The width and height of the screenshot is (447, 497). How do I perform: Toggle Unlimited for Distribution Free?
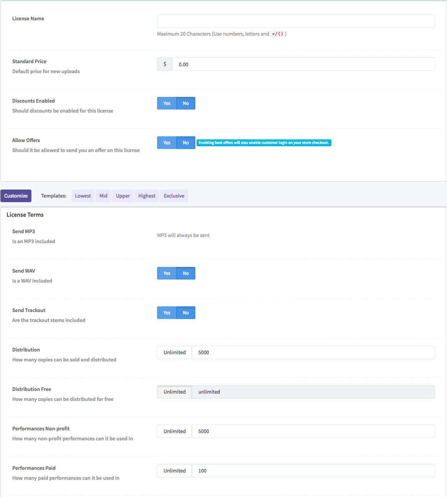click(x=175, y=392)
